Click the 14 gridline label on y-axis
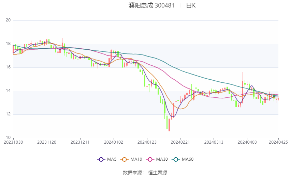The height and width of the screenshot is (176, 290). pos(9,91)
